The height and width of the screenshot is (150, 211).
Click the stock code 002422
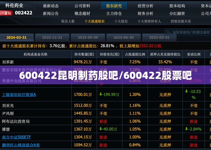[24, 13]
